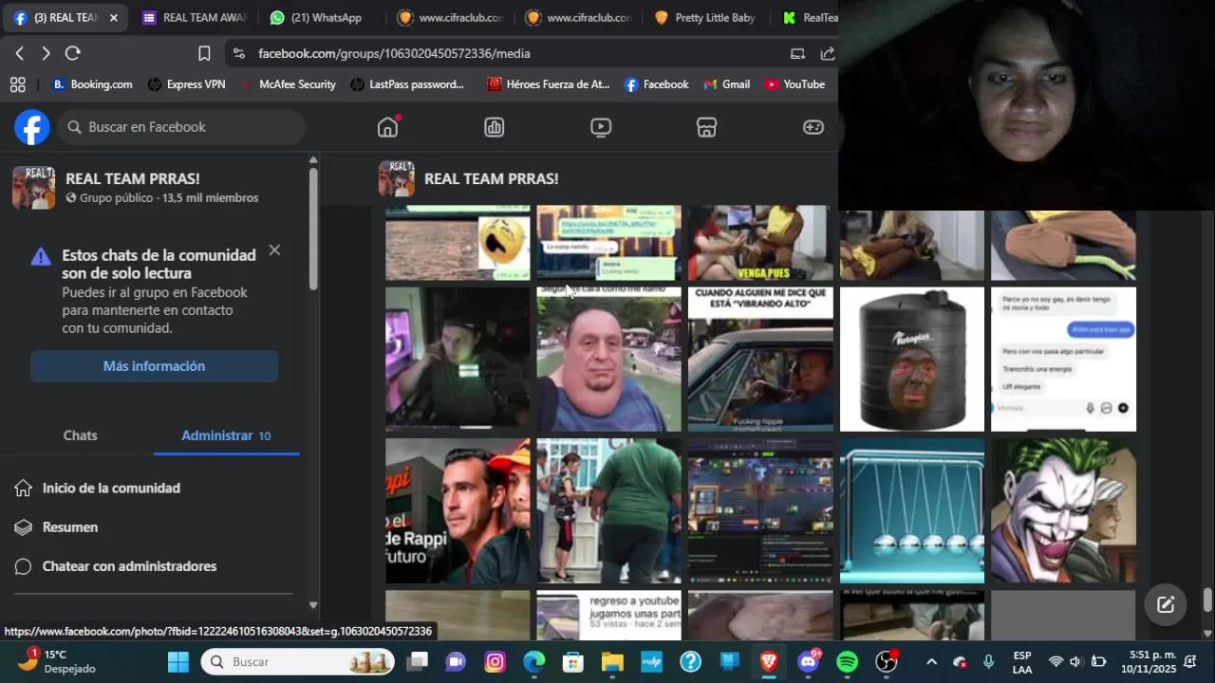Open LastPass password bookmark
This screenshot has width=1215, height=683.
406,84
